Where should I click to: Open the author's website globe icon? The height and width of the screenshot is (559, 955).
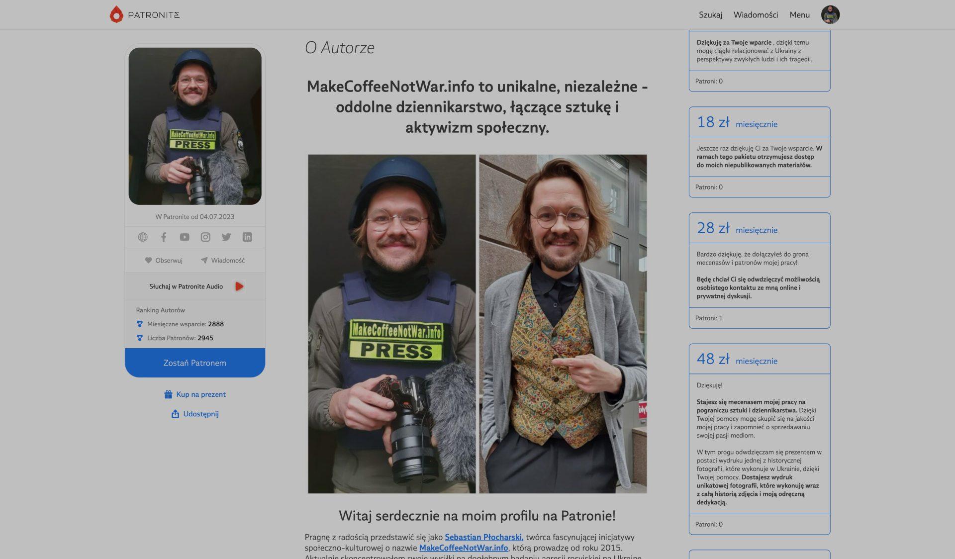143,237
